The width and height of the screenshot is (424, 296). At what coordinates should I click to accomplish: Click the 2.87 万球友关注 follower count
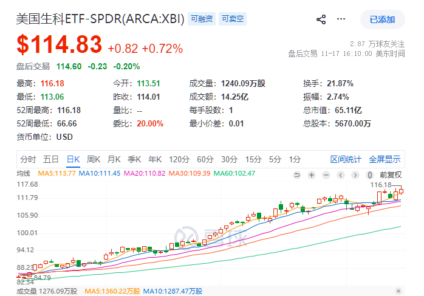[377, 44]
